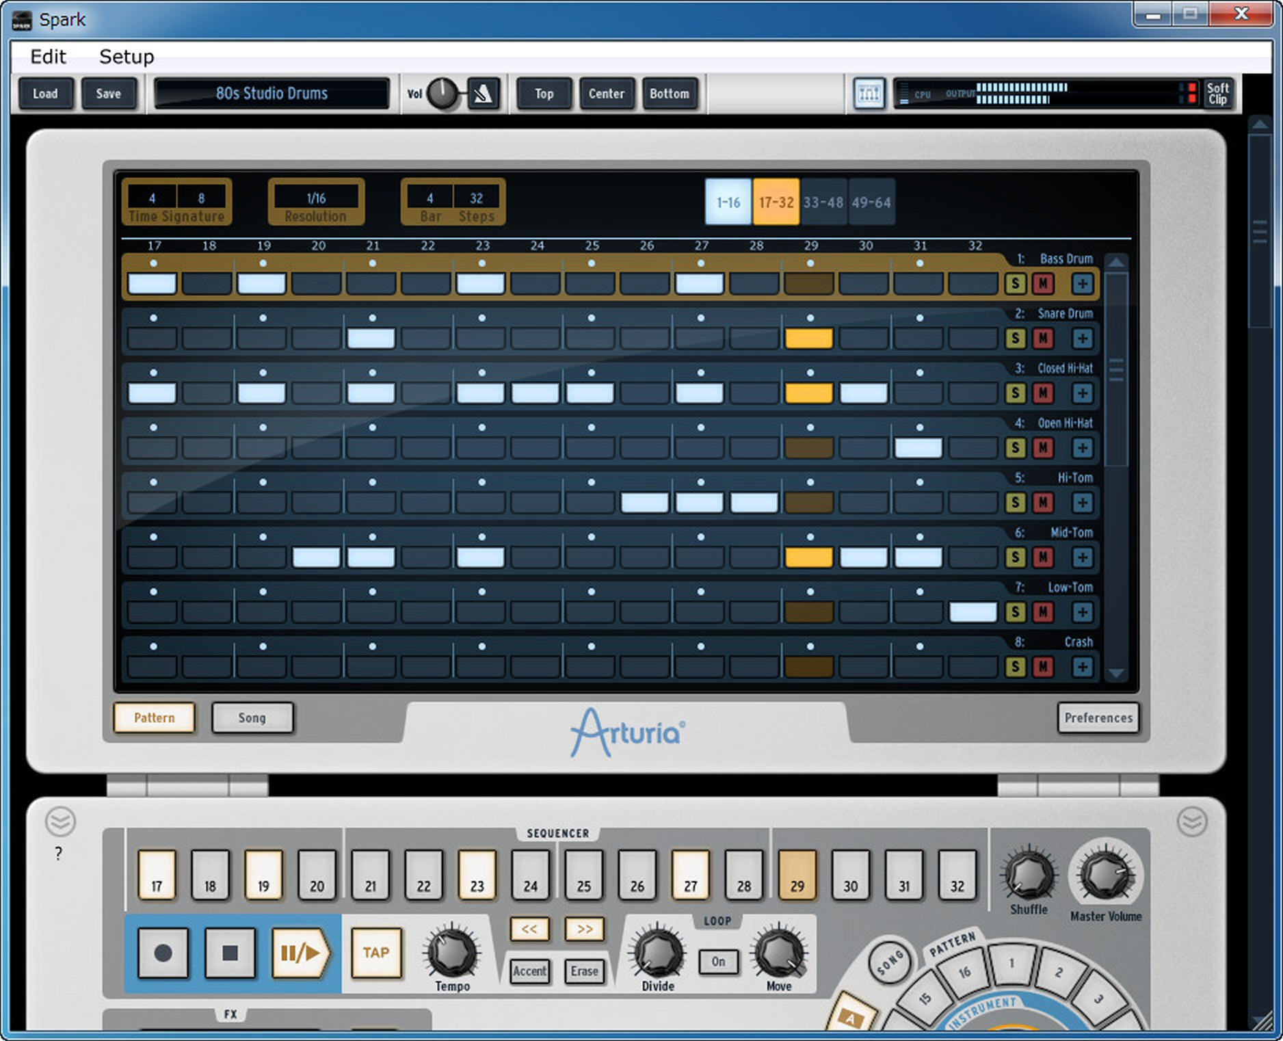Solo the Closed Hi-Hat track
The height and width of the screenshot is (1041, 1283).
point(1016,393)
